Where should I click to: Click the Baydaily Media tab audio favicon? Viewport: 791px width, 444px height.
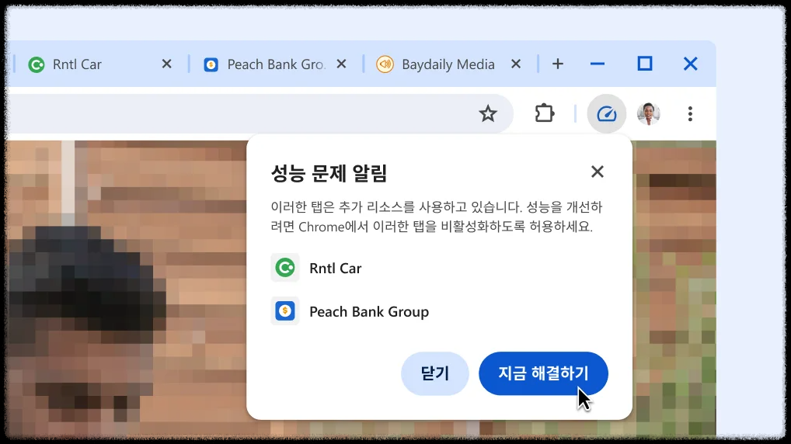385,64
